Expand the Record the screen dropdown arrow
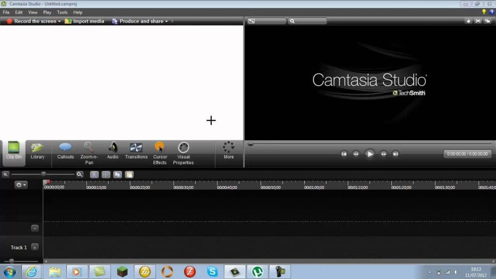496x279 pixels. click(x=59, y=21)
